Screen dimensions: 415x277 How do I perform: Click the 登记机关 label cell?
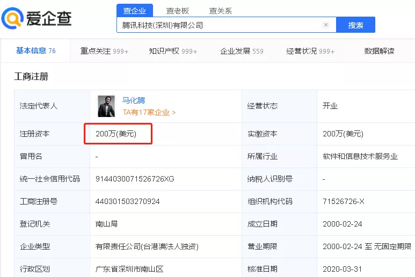pyautogui.click(x=52, y=224)
